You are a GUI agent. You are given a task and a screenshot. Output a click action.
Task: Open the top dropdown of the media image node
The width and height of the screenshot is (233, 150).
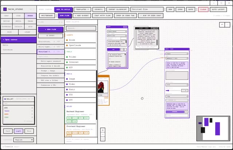[177, 54]
